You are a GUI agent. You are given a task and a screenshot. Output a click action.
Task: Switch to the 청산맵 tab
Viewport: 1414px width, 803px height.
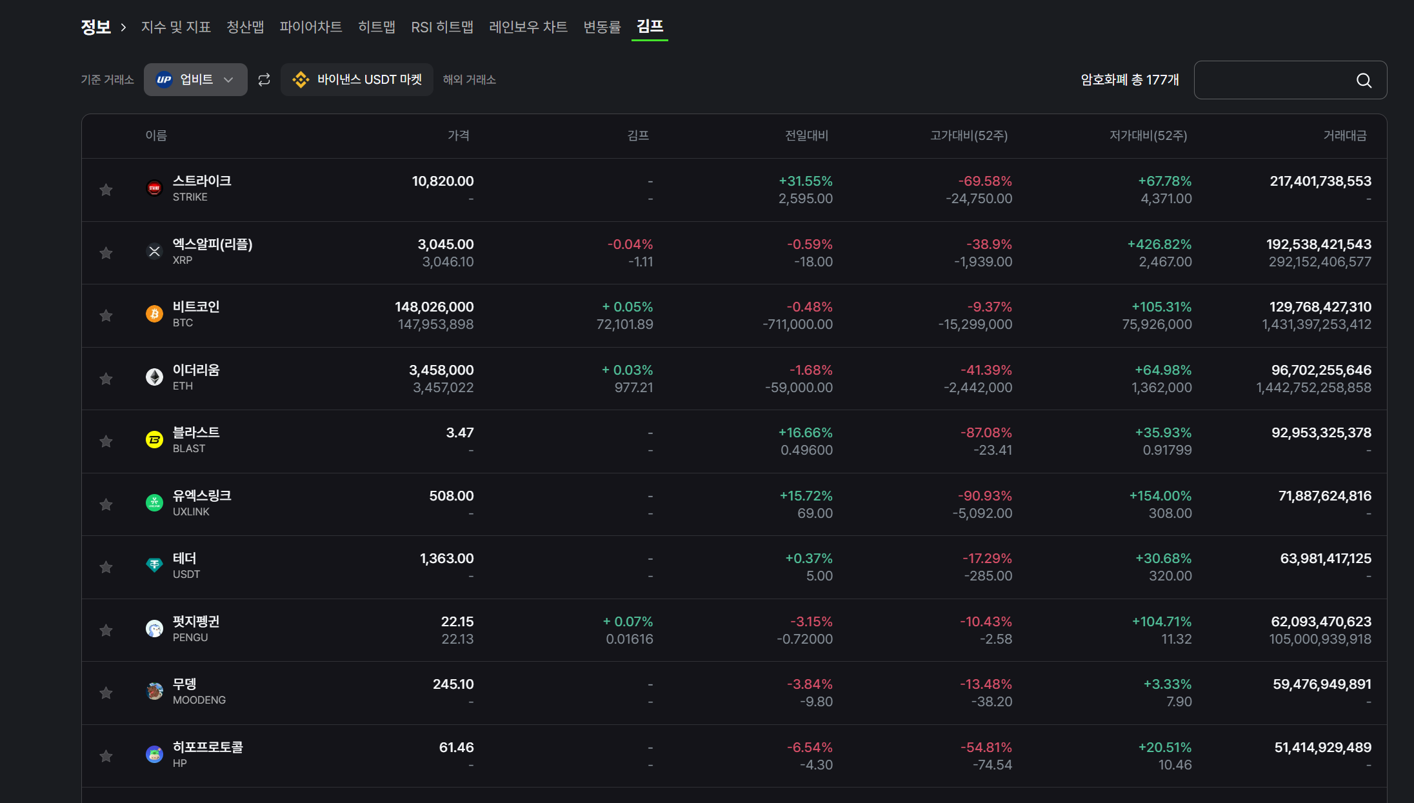click(245, 27)
